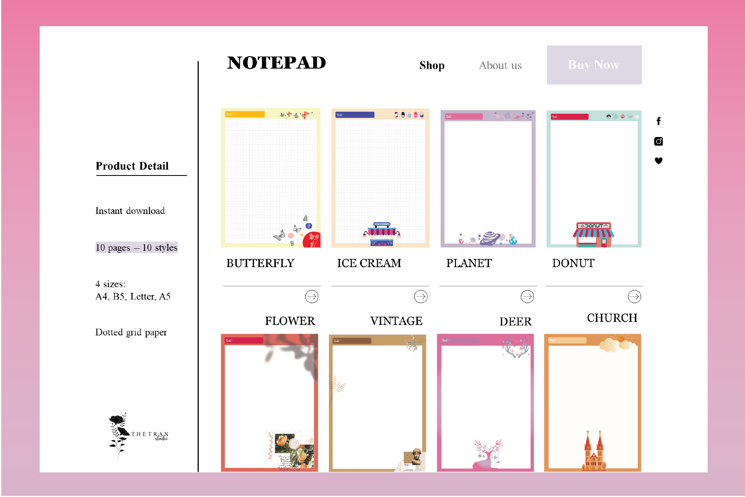The width and height of the screenshot is (745, 497).
Task: Open the Planet notepad preview
Action: tap(488, 179)
